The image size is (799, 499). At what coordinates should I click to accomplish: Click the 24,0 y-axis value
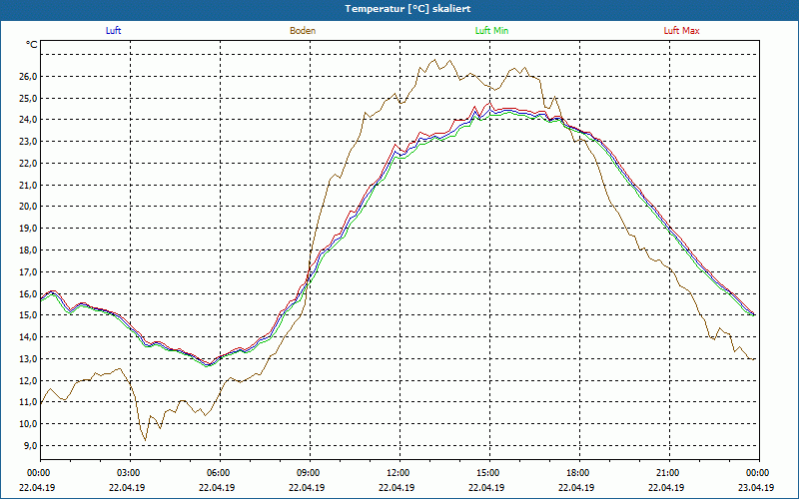pos(29,120)
